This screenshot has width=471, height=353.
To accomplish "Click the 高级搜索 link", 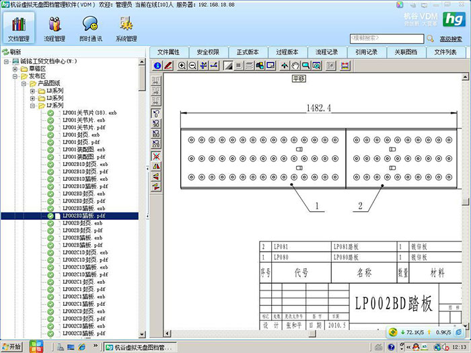I will coord(451,39).
